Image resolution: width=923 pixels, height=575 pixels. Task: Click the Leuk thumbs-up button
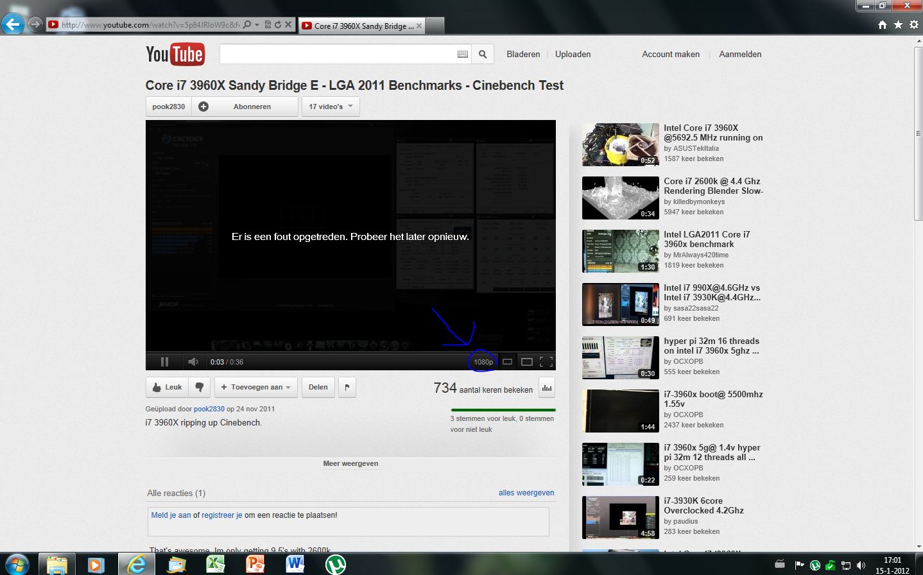pyautogui.click(x=167, y=387)
